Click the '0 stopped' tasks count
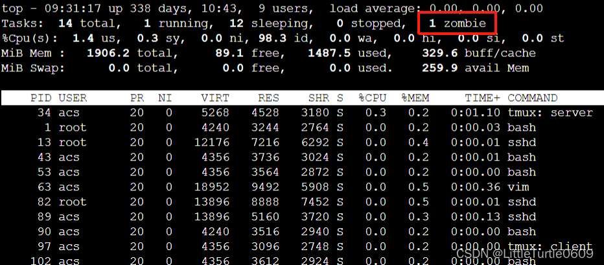 point(368,24)
